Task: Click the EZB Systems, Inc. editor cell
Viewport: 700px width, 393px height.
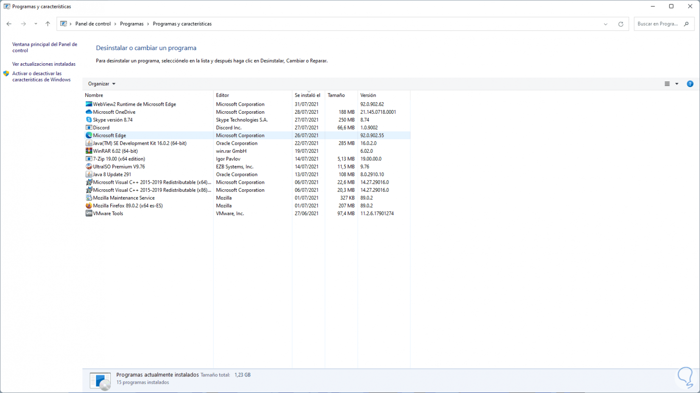Action: [235, 166]
